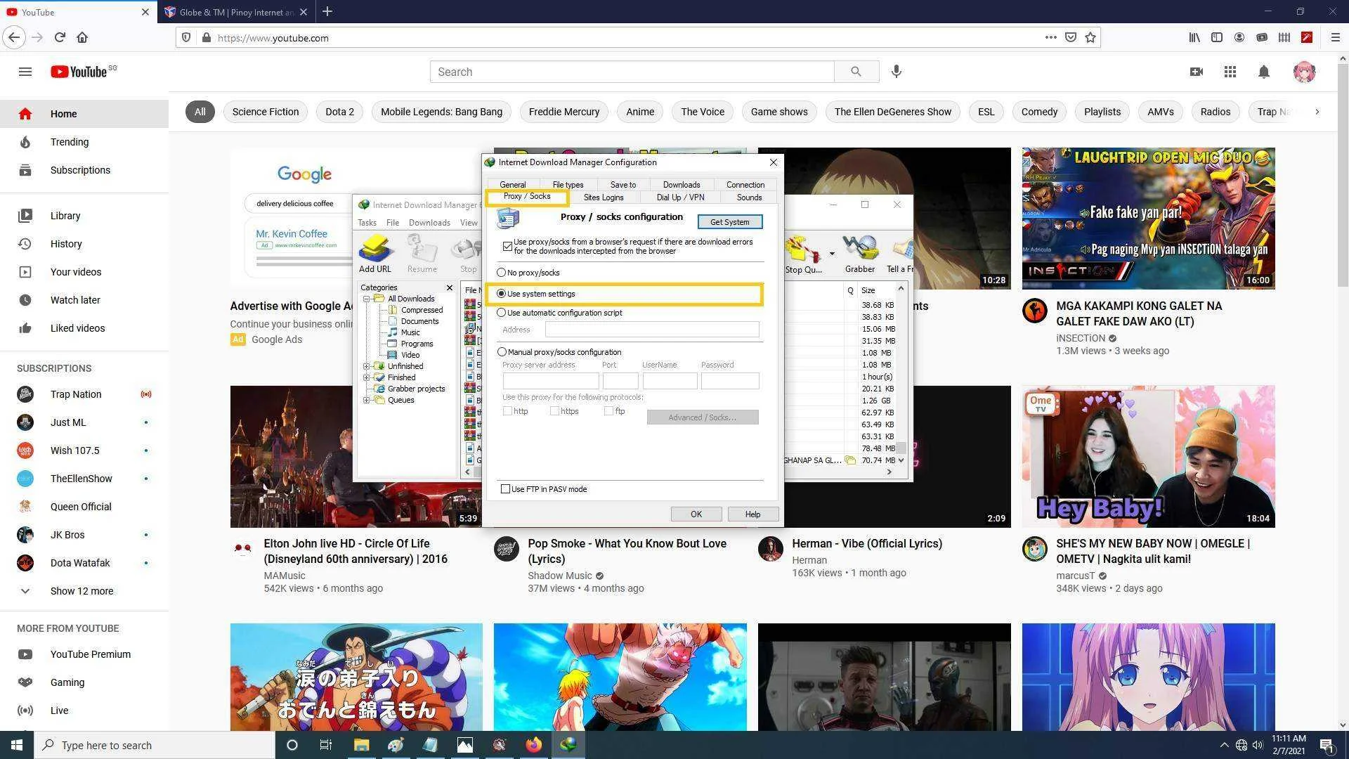Switch to Dial Up / VPN tab
The width and height of the screenshot is (1349, 759).
pos(680,197)
